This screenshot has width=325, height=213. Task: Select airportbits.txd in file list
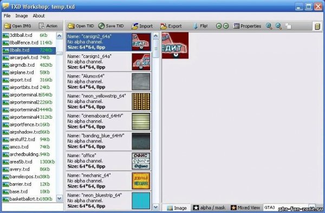pos(29,87)
